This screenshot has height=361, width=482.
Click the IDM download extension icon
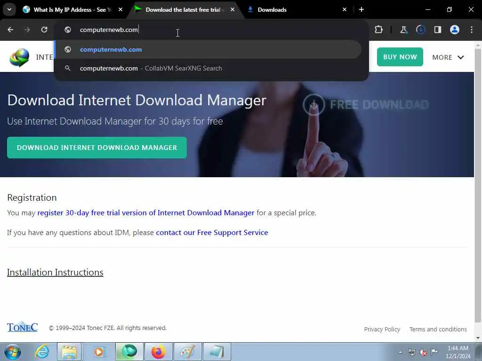[420, 30]
